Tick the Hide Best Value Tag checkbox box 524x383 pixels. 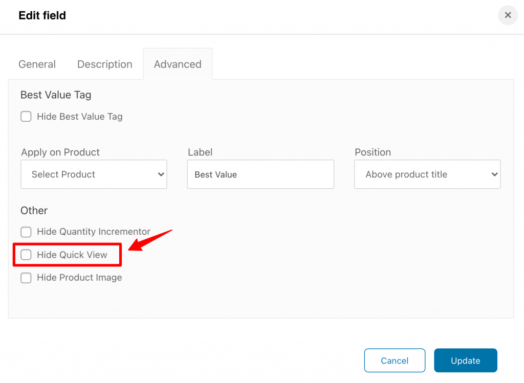26,117
